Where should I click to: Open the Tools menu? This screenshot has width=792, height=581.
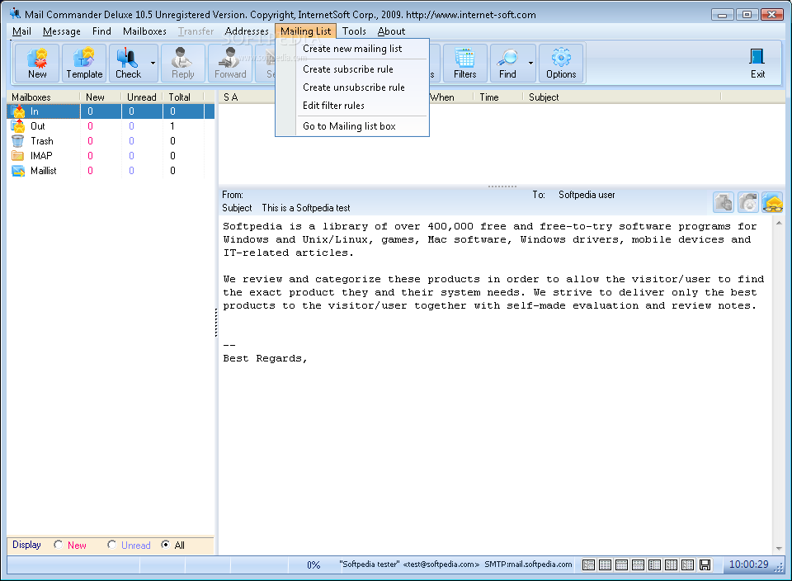coord(354,31)
